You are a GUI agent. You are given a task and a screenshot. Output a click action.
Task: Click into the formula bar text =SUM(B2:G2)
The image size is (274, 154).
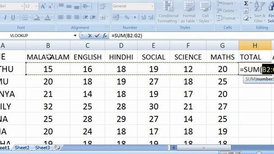pos(127,36)
